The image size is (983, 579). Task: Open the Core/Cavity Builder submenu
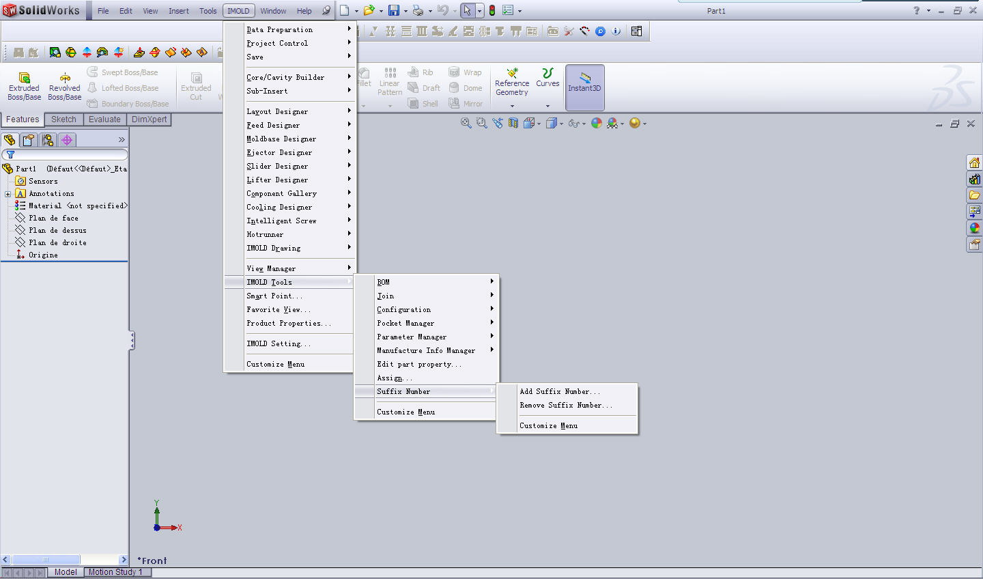point(290,77)
